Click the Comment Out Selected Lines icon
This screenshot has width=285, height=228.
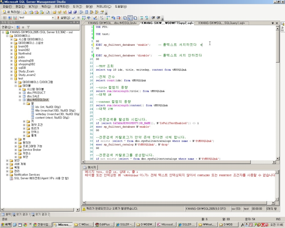(142, 18)
